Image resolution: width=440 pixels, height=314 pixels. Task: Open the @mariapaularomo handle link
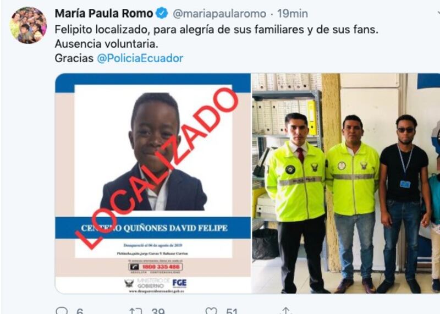[x=219, y=13]
